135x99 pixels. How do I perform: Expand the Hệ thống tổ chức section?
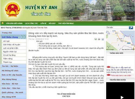point(13,71)
